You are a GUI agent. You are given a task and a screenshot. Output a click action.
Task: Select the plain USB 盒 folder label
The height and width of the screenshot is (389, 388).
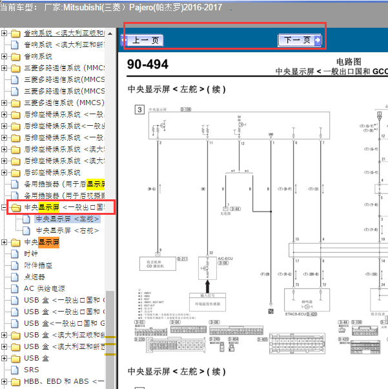pos(37,358)
